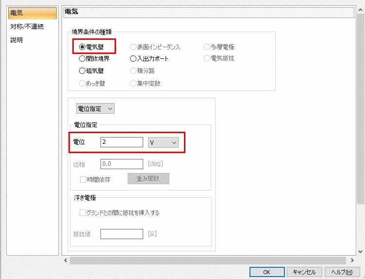Click the 抵抗値 input field
Image resolution: width=365 pixels, height=279 pixels.
point(121,234)
